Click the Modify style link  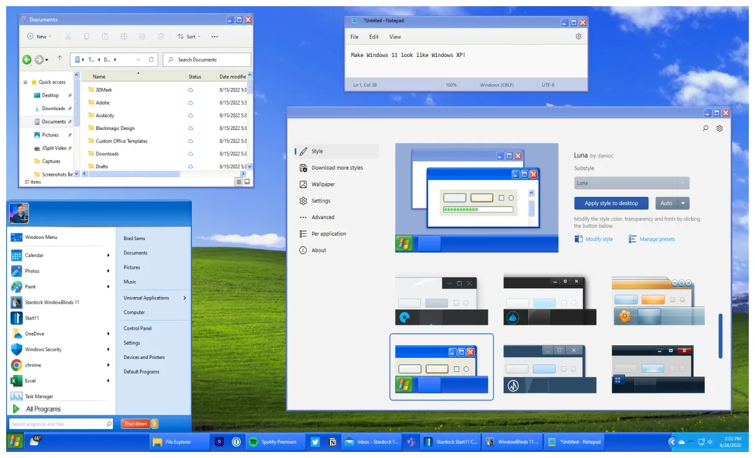tap(598, 239)
